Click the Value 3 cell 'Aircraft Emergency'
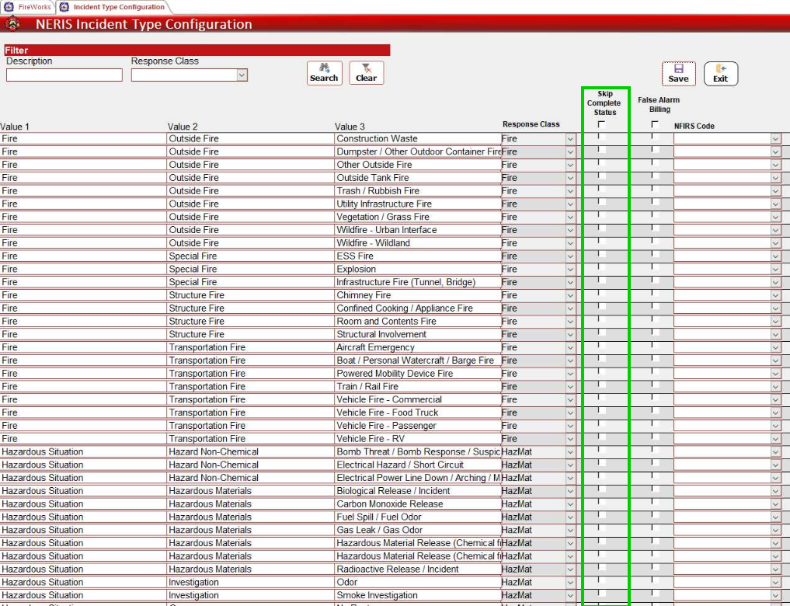 click(375, 347)
